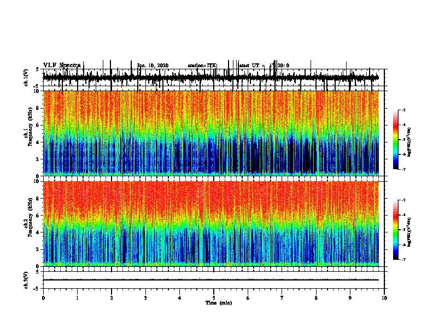Click the ch.1 voltage waveform trace panel
The height and width of the screenshot is (334, 433).
213,77
